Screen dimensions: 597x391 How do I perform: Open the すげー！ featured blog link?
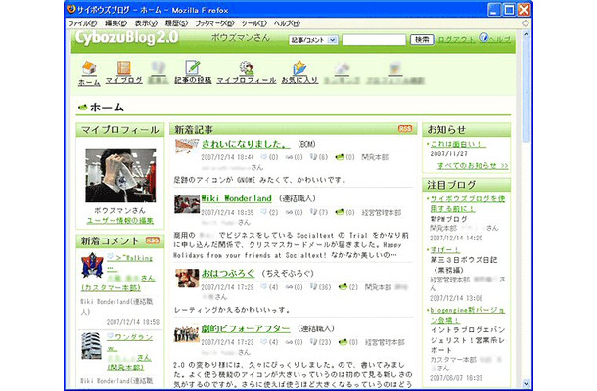(x=445, y=250)
